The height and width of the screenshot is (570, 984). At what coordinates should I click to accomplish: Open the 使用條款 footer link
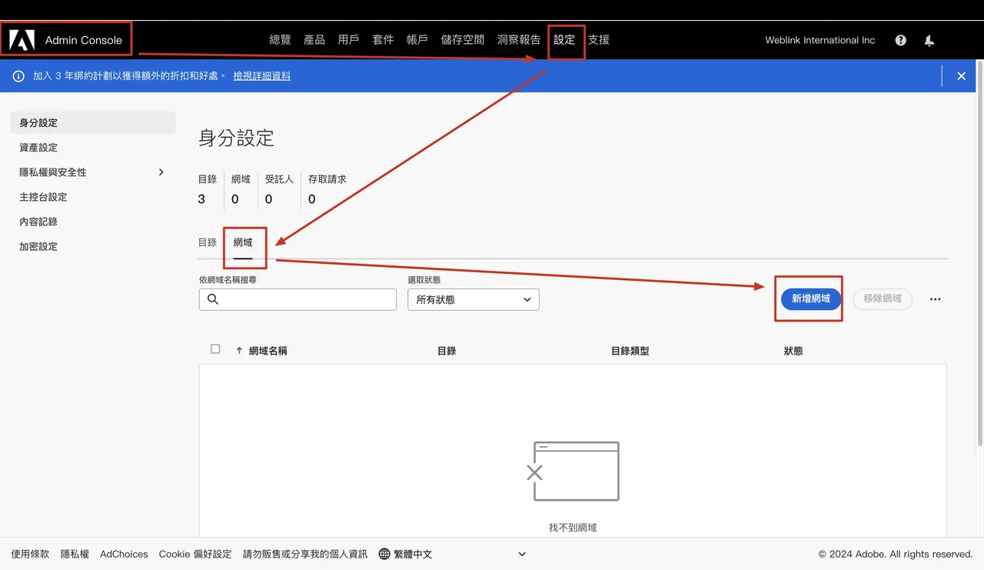point(30,554)
